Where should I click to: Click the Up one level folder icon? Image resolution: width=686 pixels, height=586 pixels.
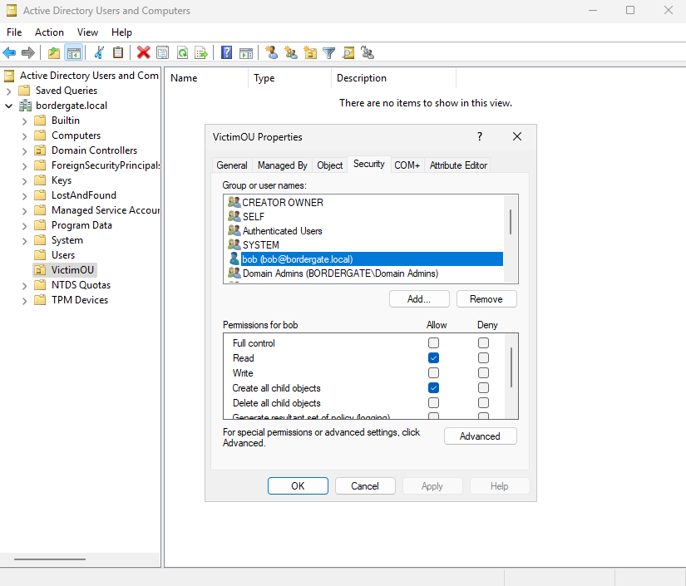point(54,52)
